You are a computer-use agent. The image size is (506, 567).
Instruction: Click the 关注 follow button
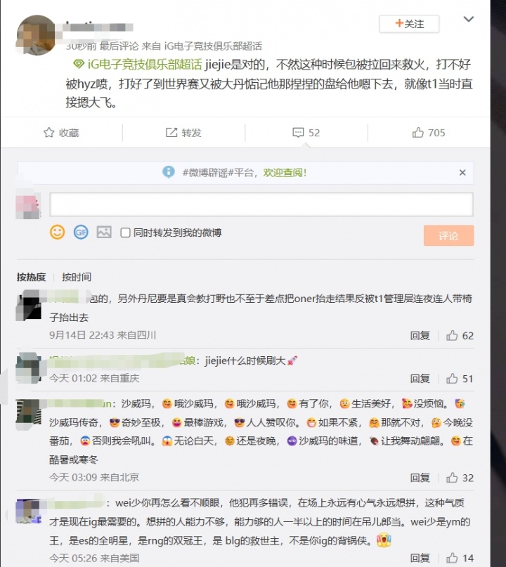click(409, 24)
